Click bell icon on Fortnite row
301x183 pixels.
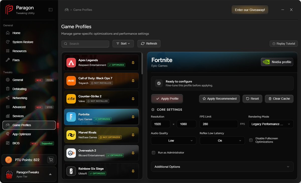(133, 117)
